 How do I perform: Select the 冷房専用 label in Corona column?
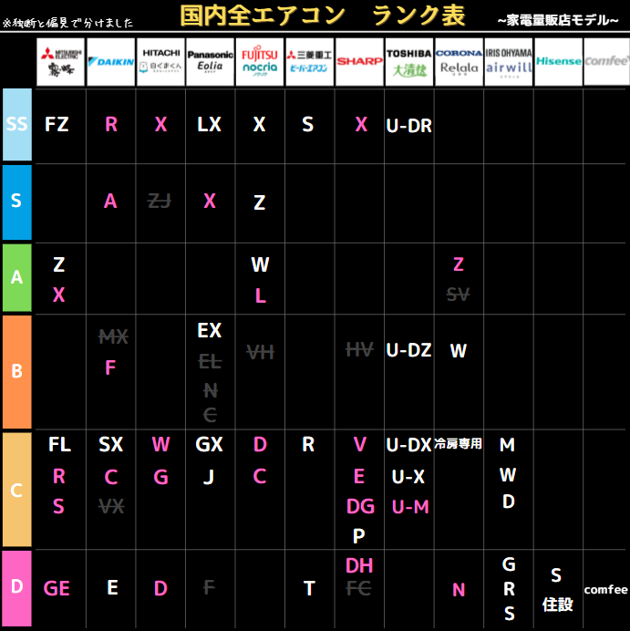(459, 444)
